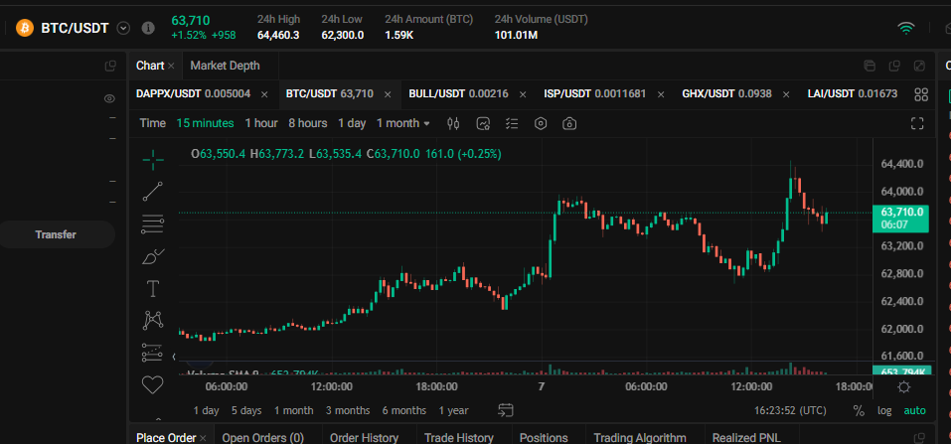Screen dimensions: 951x444
Task: Pop out the left sidebar panel
Action: [109, 66]
